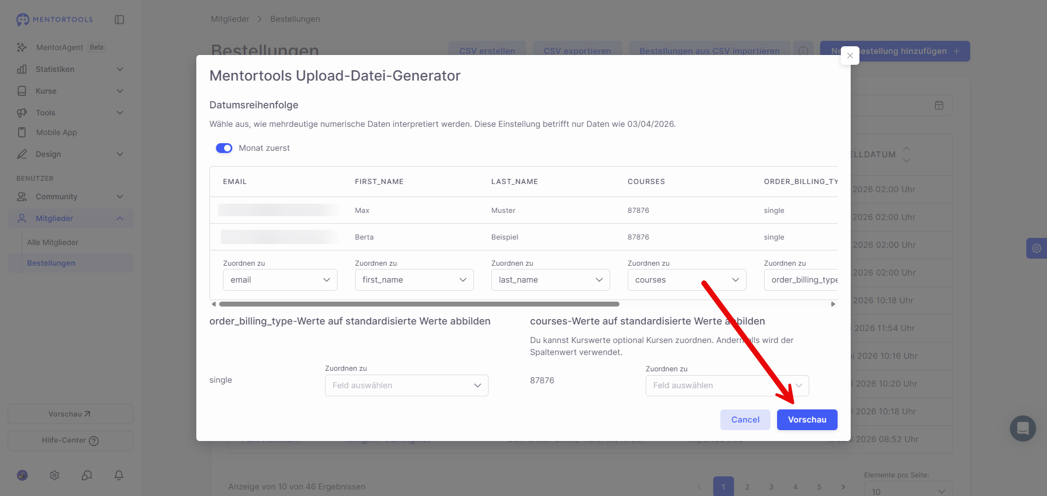This screenshot has height=496, width=1047.
Task: Open the user avatar at the sidebar bottom
Action: 22,475
